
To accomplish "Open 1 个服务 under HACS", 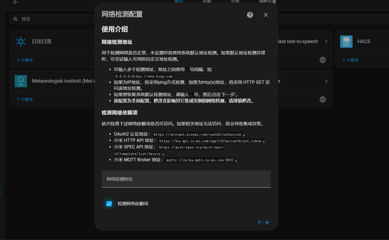I will 351,60.
